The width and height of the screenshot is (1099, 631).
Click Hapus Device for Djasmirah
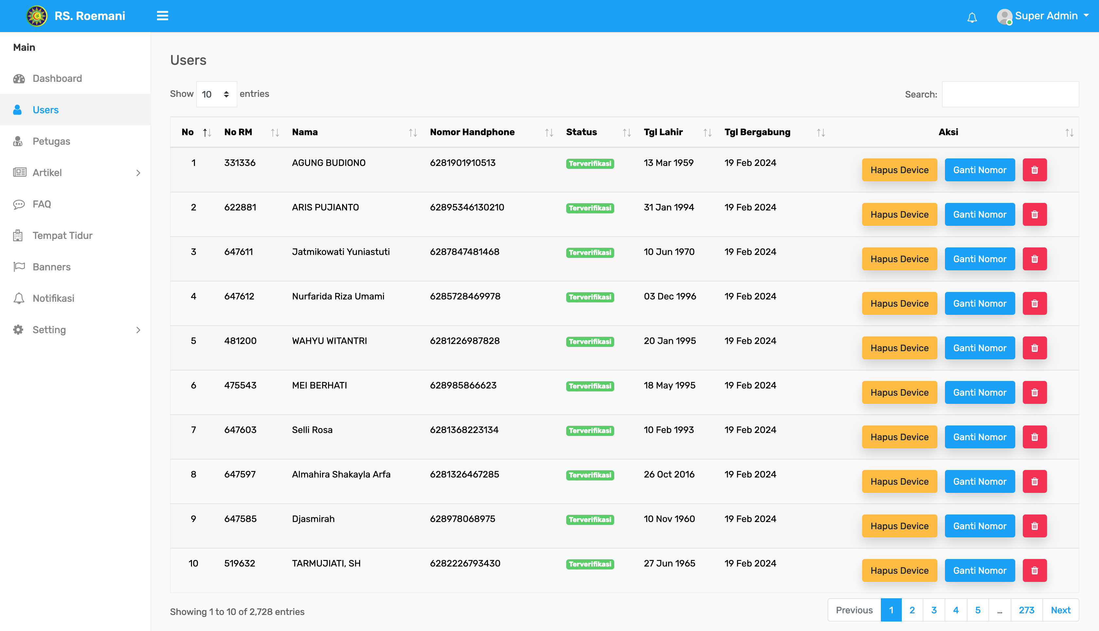(899, 526)
